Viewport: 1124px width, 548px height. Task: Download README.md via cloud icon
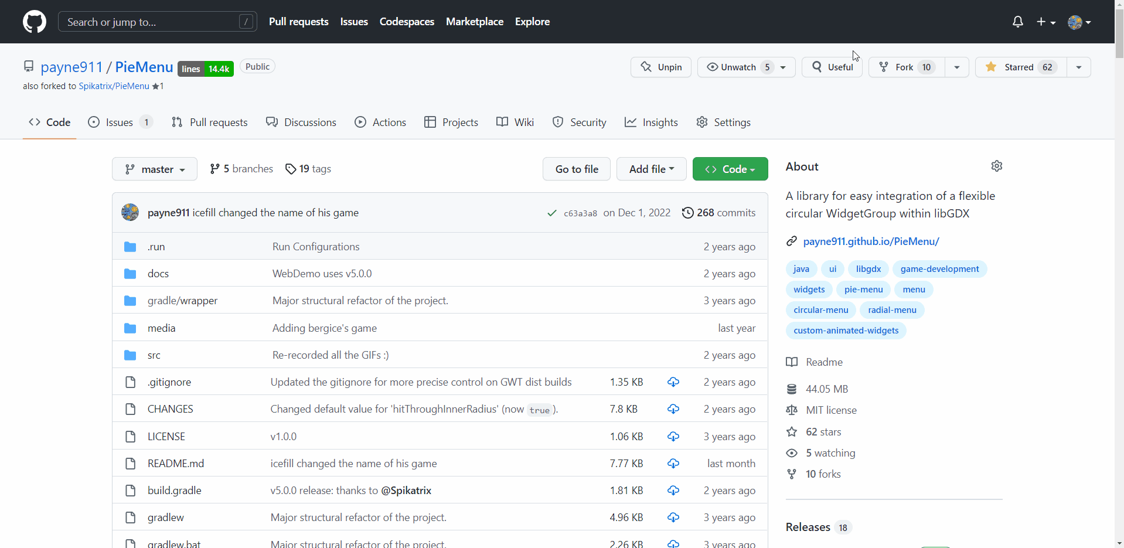(673, 464)
